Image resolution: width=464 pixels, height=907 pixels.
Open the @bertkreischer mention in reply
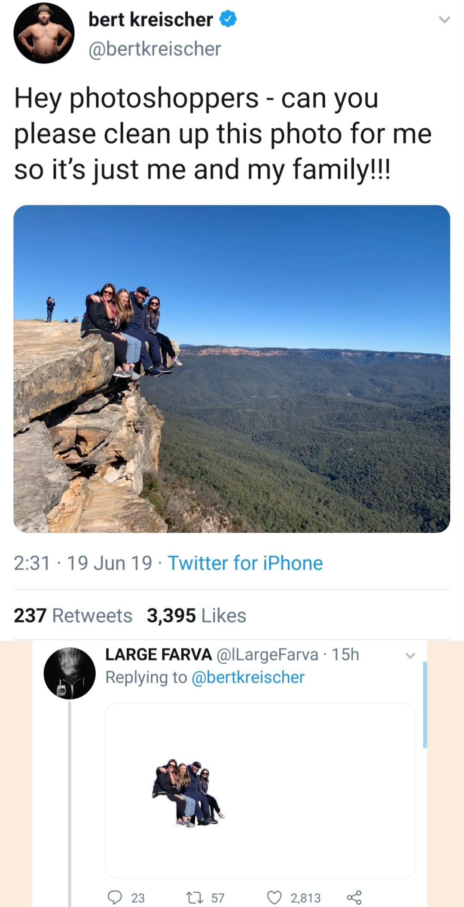(248, 677)
